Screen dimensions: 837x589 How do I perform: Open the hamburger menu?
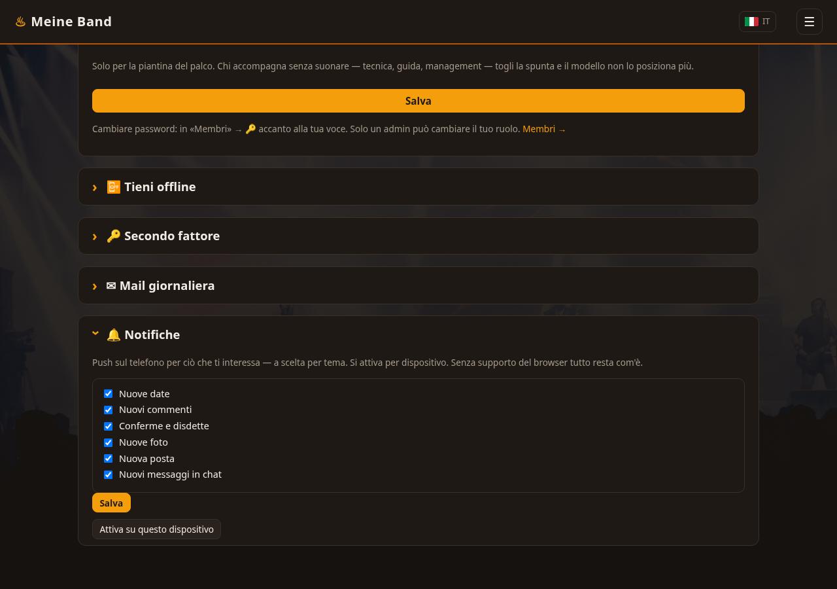[809, 22]
